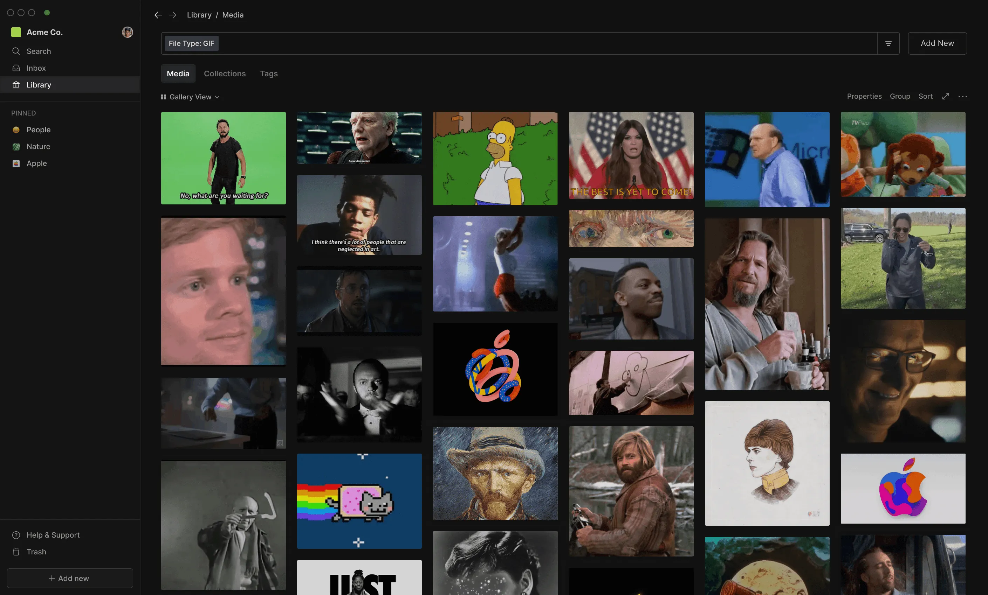Click Media in the breadcrumb

point(233,15)
